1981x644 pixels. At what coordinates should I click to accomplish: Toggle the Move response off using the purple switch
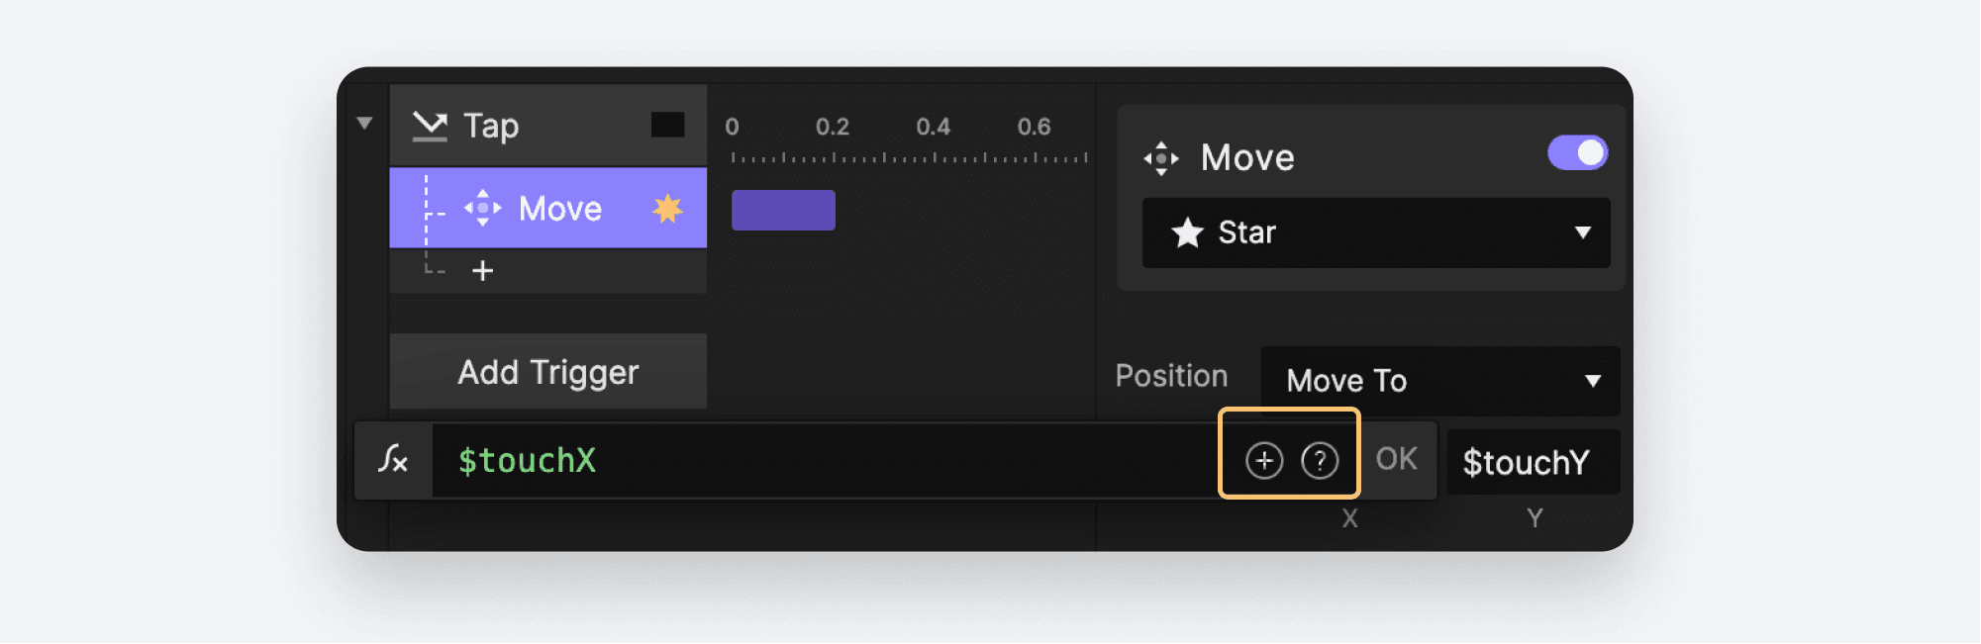coord(1578,152)
